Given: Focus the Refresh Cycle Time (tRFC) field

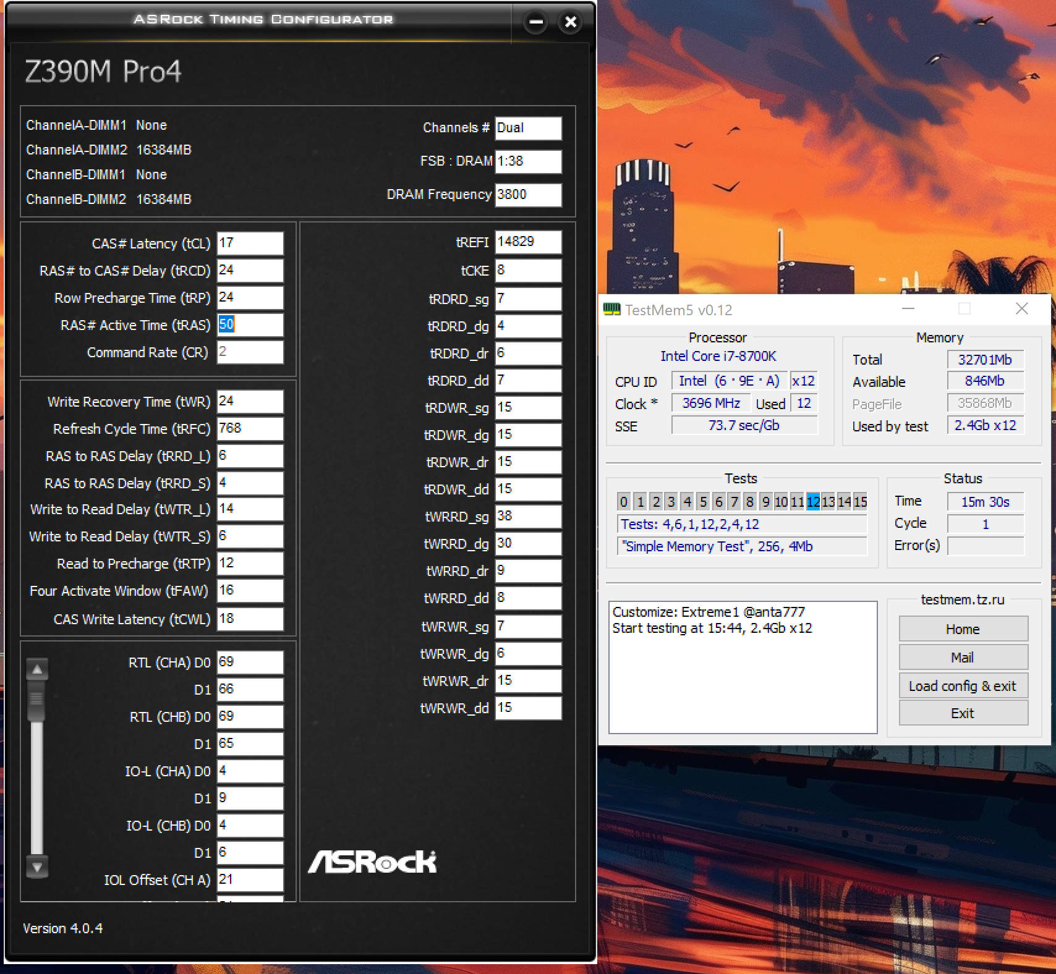Looking at the screenshot, I should [x=250, y=429].
